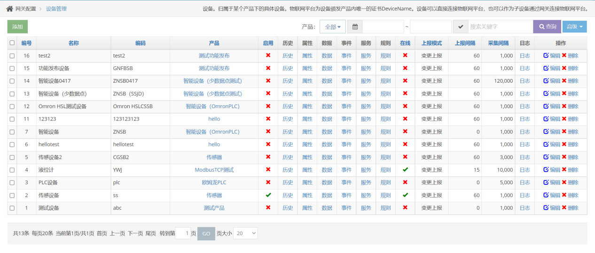Toggle the select-all checkbox in table header
Image resolution: width=595 pixels, height=253 pixels.
(x=12, y=43)
